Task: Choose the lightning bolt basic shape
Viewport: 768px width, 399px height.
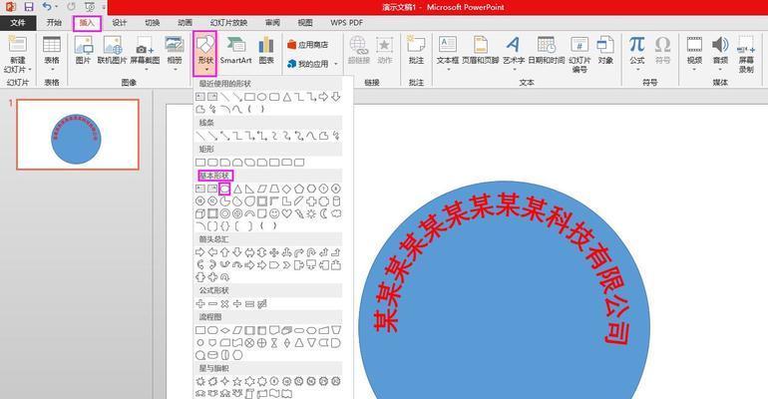Action: coord(299,213)
